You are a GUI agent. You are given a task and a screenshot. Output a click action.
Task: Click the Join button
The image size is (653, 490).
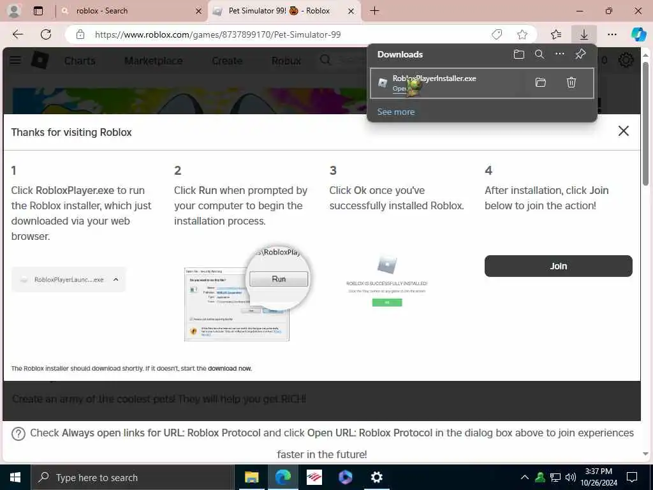coord(559,266)
